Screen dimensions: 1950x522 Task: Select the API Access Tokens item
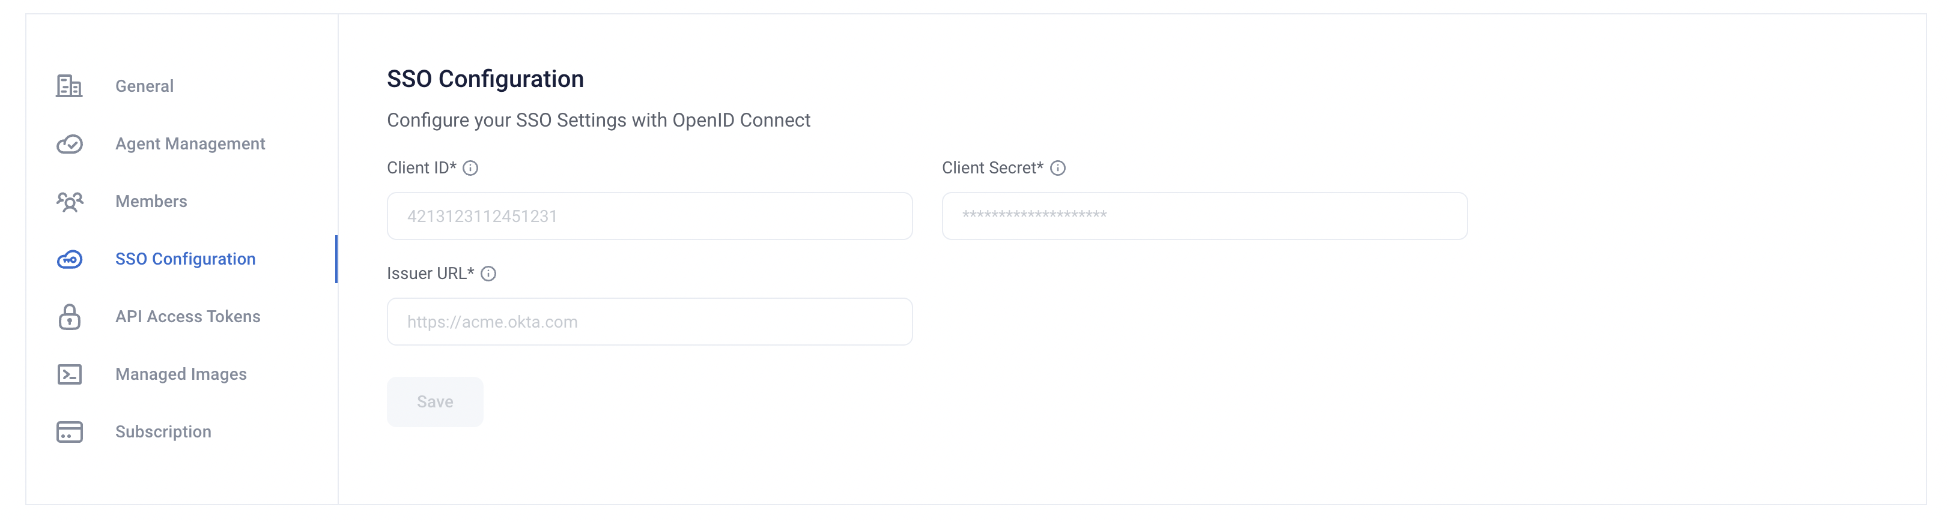click(x=188, y=316)
